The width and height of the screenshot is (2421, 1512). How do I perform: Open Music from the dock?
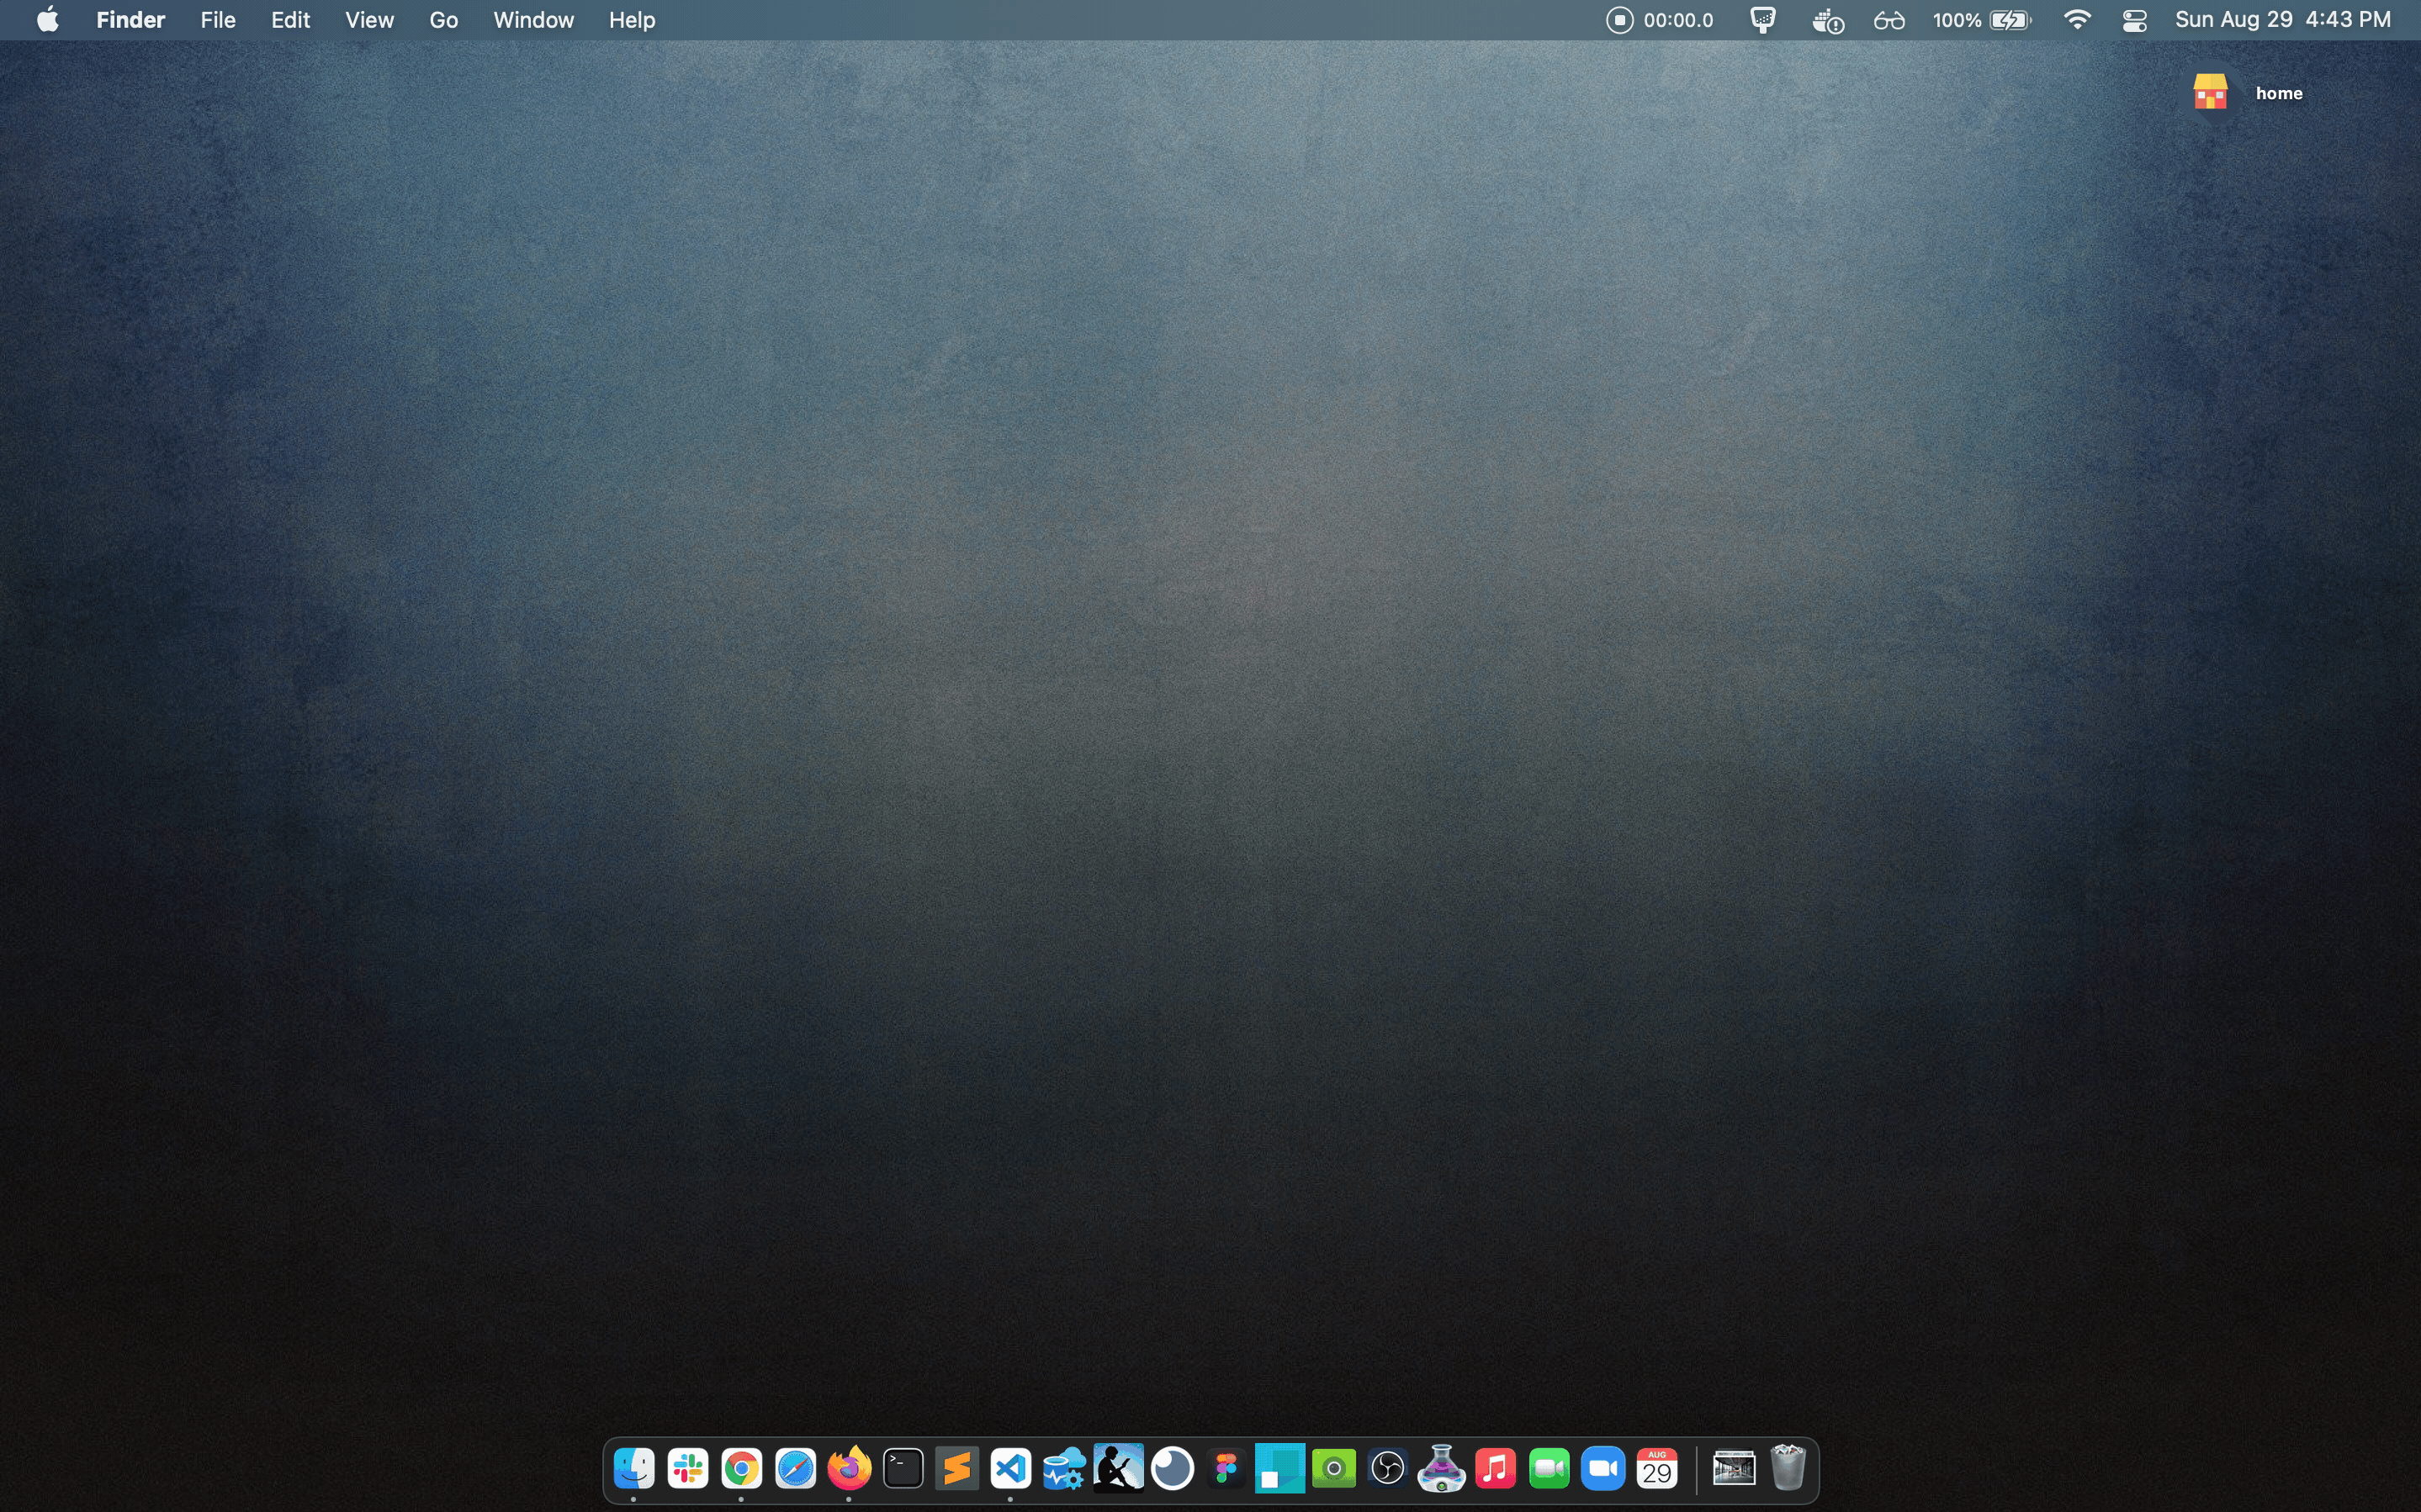click(1495, 1468)
